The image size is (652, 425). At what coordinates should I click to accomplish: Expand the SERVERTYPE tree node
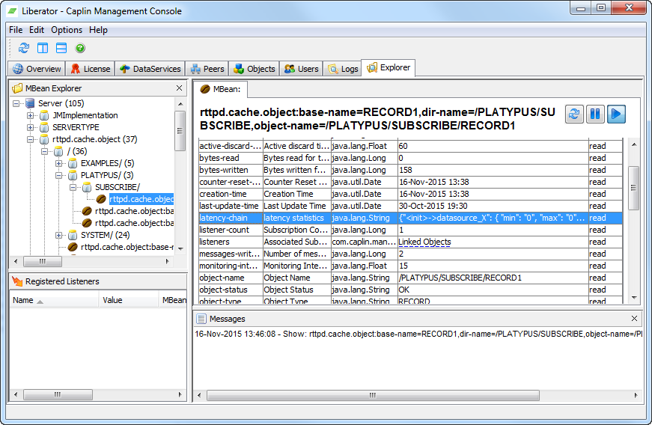click(x=31, y=127)
